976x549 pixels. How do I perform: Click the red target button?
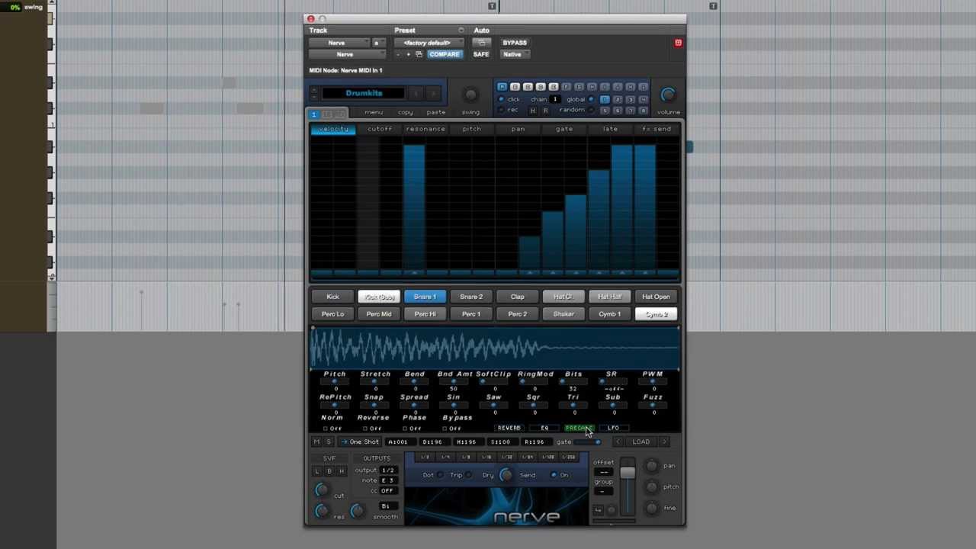point(678,43)
